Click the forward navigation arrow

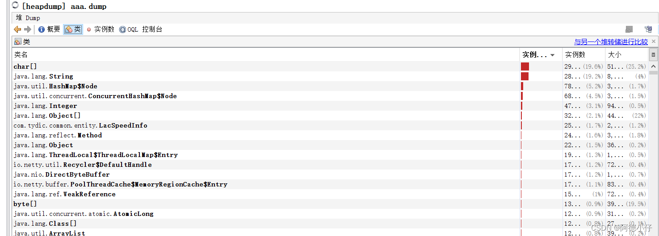point(28,29)
